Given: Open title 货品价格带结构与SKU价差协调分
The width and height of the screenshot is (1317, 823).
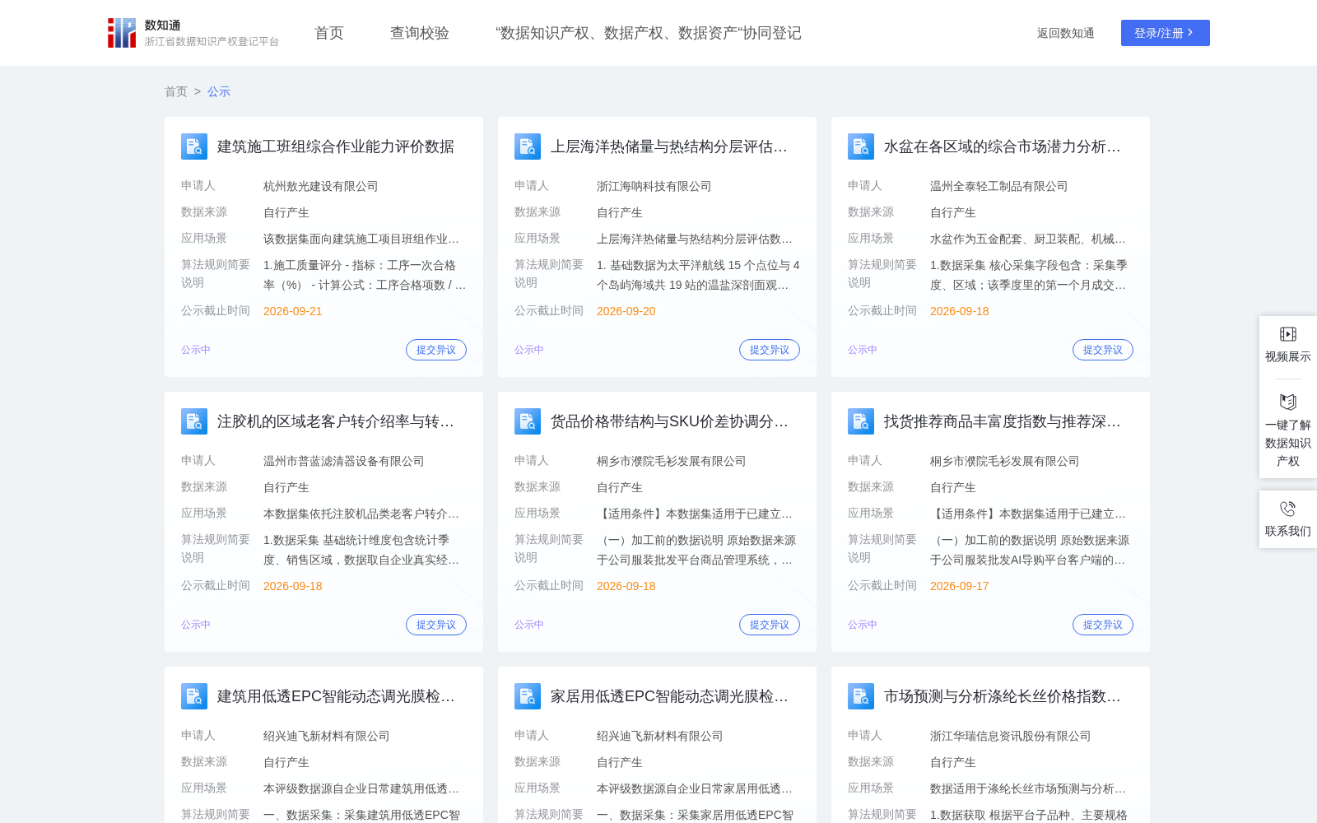Looking at the screenshot, I should 669,421.
